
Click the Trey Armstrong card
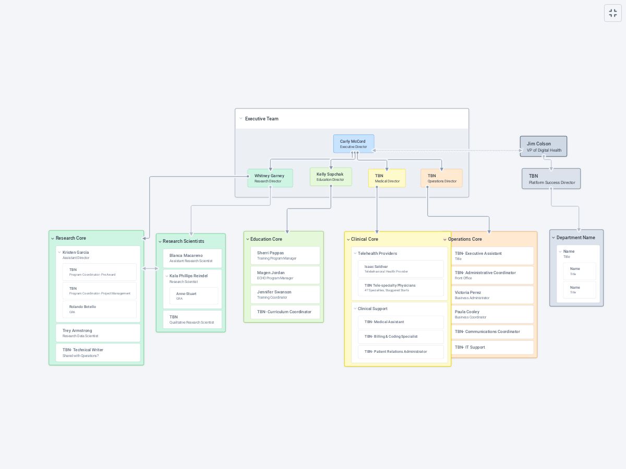click(x=98, y=333)
